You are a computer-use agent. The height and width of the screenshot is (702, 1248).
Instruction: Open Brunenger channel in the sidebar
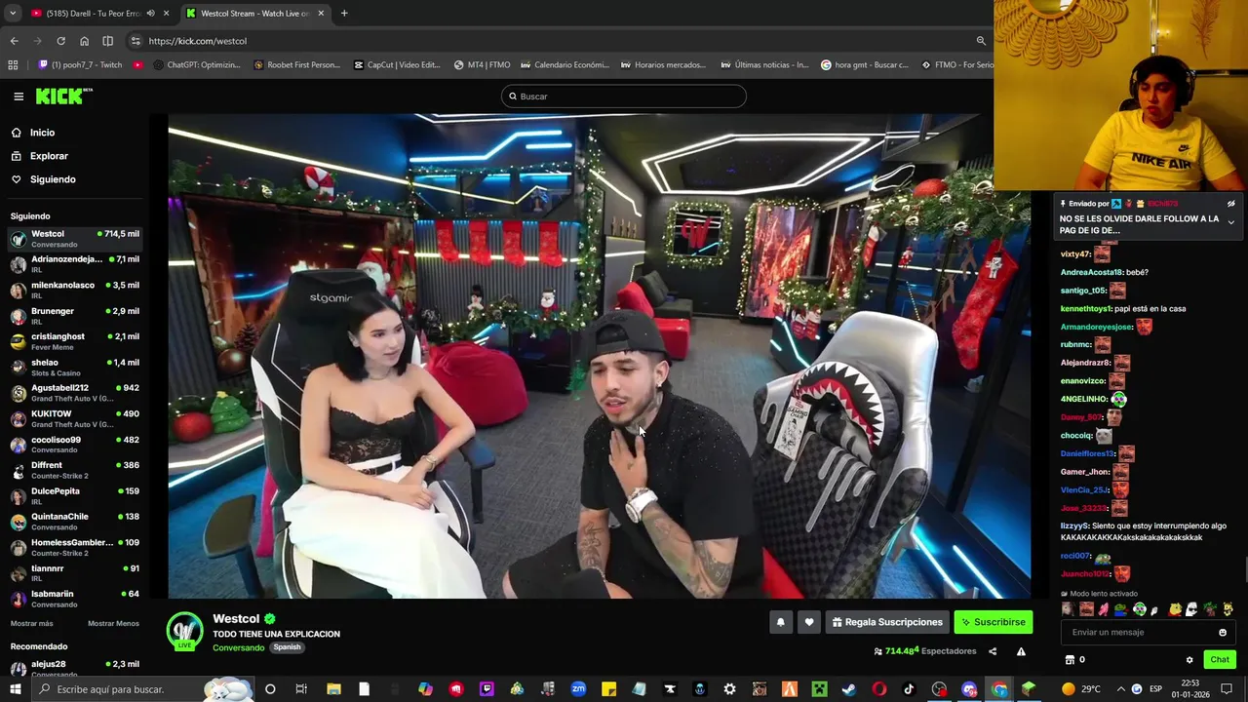[x=74, y=316]
